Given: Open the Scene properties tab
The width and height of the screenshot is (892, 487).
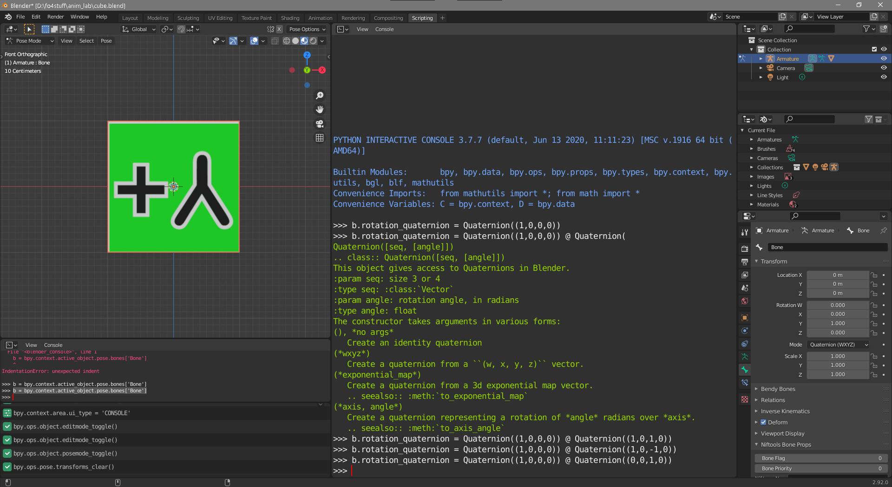Looking at the screenshot, I should pos(745,288).
